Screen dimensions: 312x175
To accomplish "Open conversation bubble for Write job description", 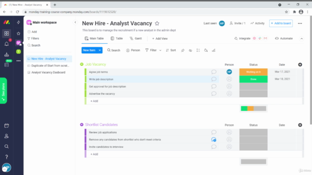I will [x=214, y=79].
